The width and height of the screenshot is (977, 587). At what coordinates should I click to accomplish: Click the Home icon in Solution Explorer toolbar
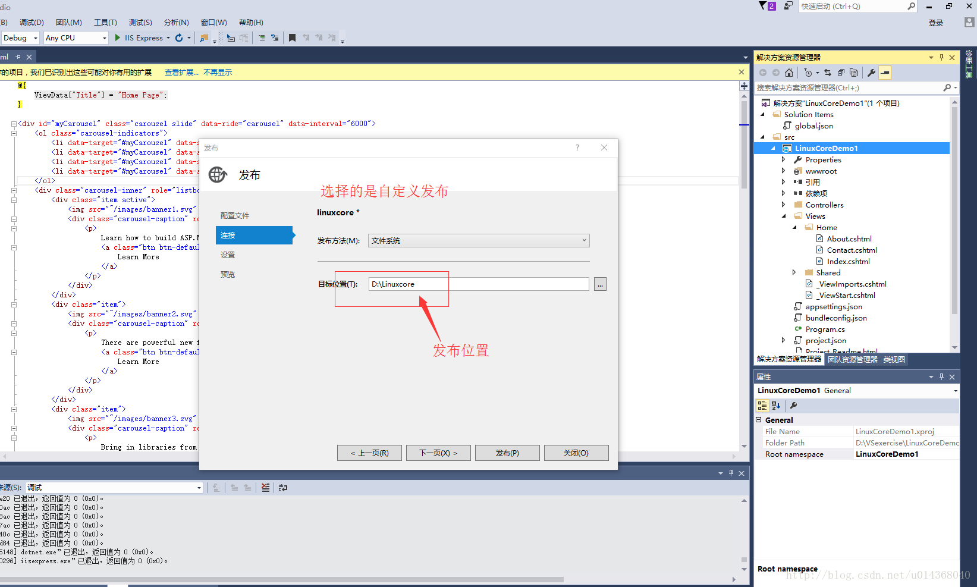click(789, 73)
